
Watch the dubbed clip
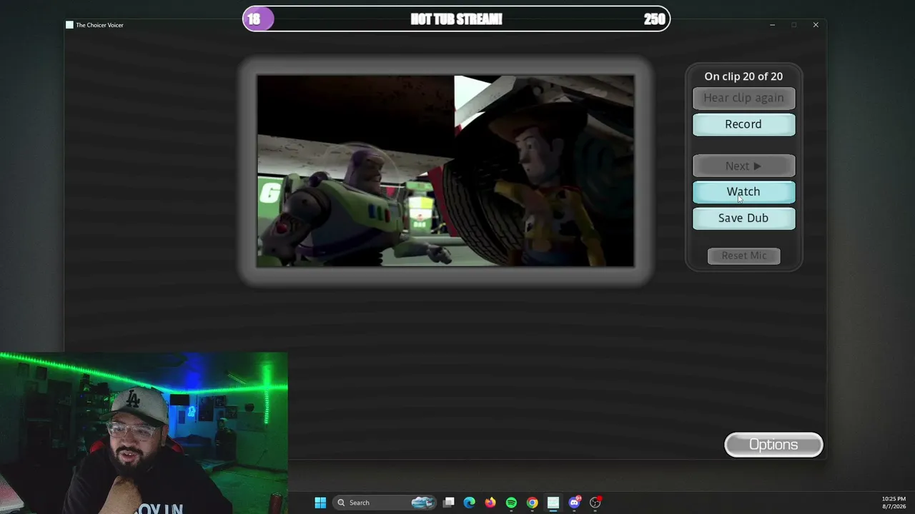click(743, 191)
